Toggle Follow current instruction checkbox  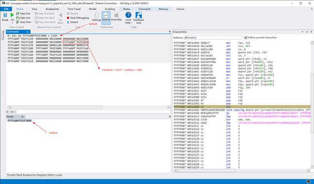click(x=246, y=37)
